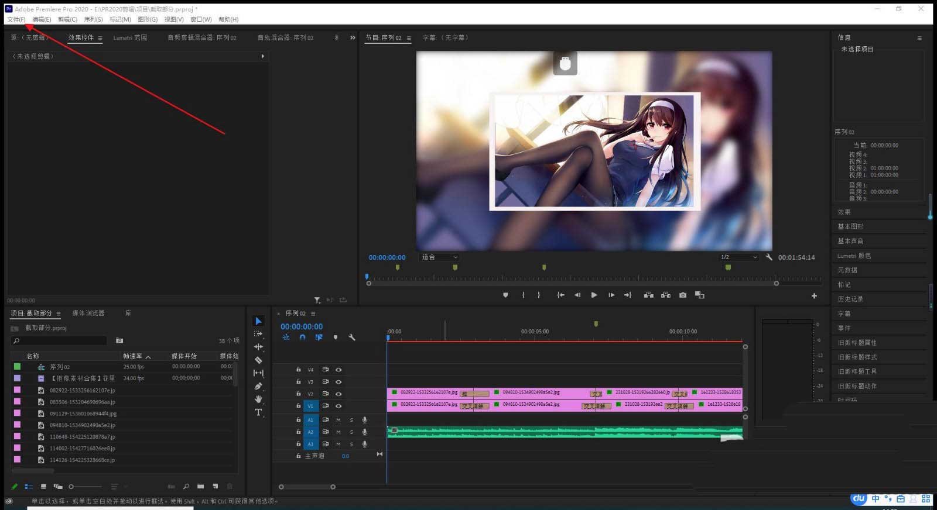Open the 文件(F) menu

coord(16,19)
